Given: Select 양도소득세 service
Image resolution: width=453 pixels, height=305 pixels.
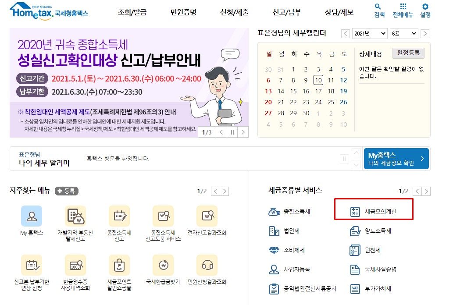Looking at the screenshot, I should click(x=371, y=231).
